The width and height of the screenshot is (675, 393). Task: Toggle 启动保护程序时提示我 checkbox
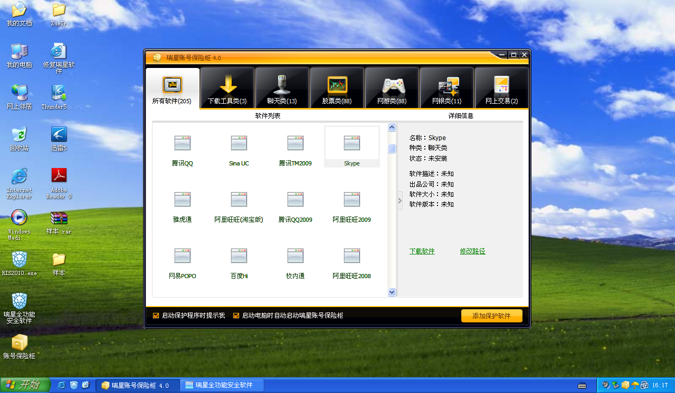[x=156, y=316]
